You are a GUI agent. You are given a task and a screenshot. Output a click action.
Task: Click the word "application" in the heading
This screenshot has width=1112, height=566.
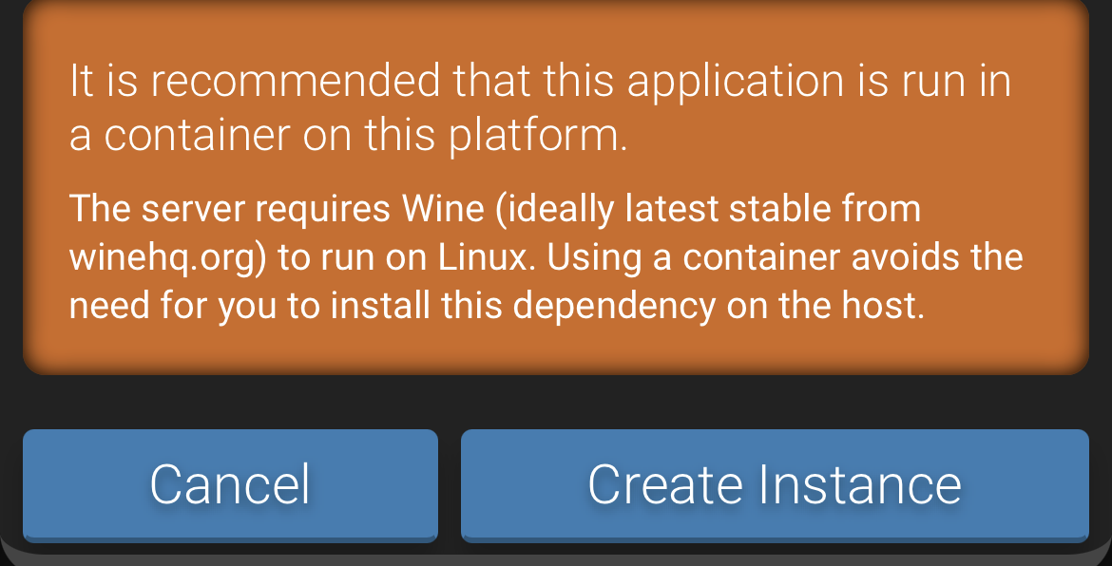click(x=735, y=83)
